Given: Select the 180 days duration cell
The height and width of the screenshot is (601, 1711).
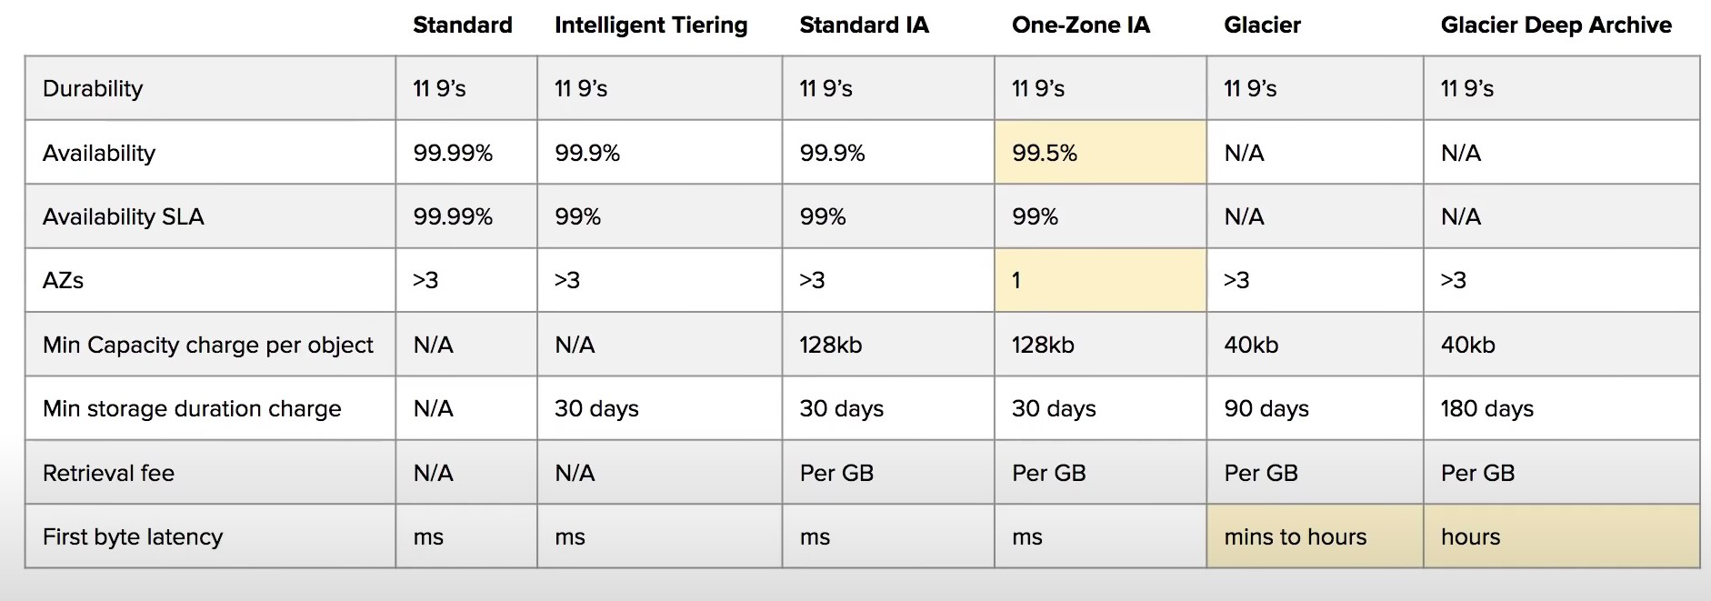Looking at the screenshot, I should coord(1487,409).
